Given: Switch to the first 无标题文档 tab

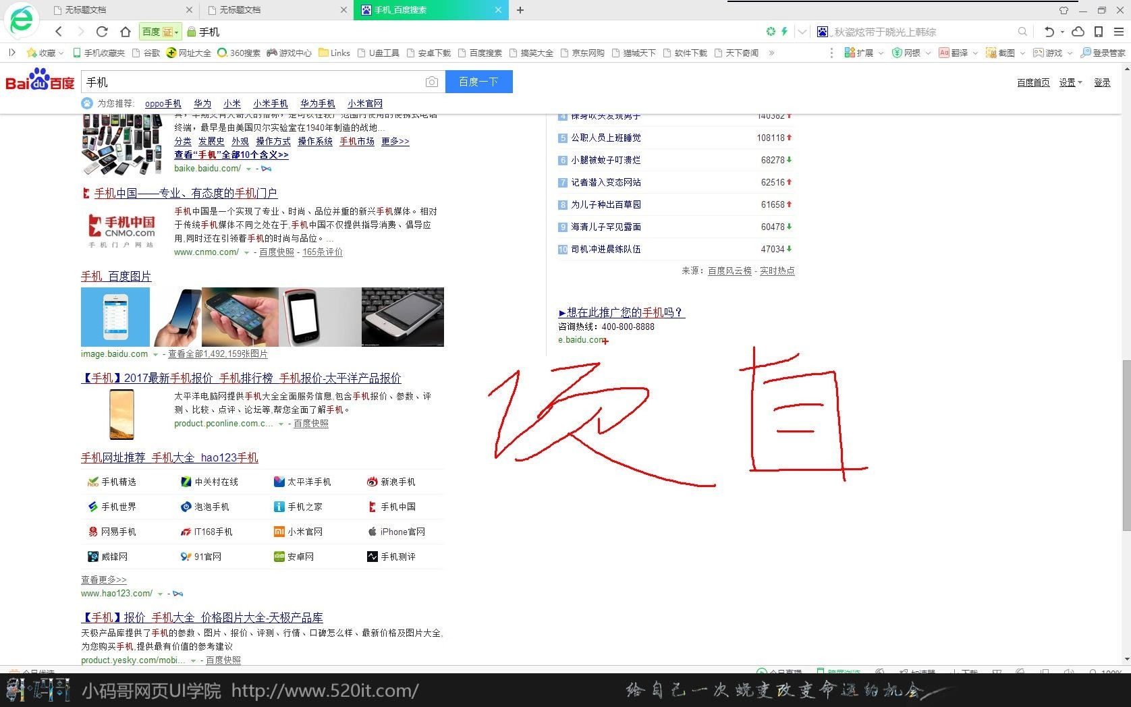Looking at the screenshot, I should [x=123, y=10].
